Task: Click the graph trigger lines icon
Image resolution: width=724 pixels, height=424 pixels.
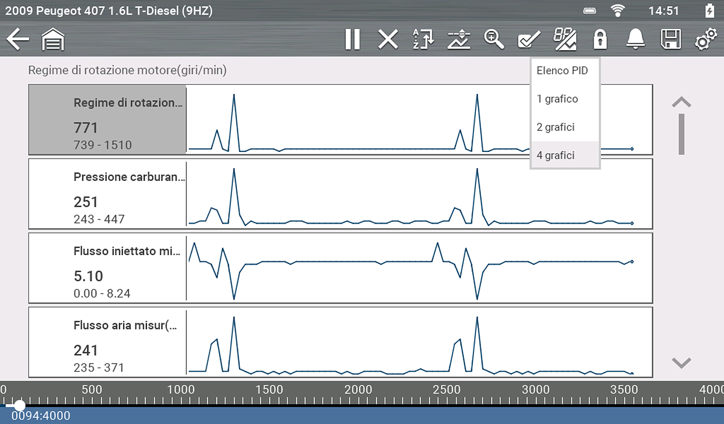Action: 459,39
